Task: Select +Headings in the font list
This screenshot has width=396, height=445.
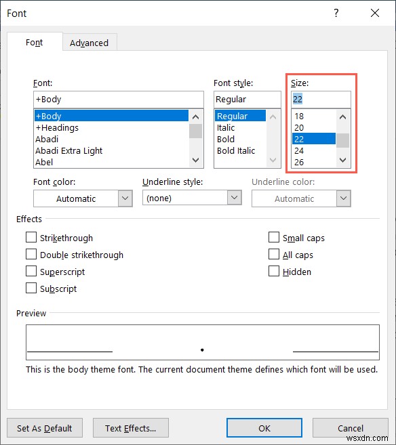Action: (x=111, y=128)
